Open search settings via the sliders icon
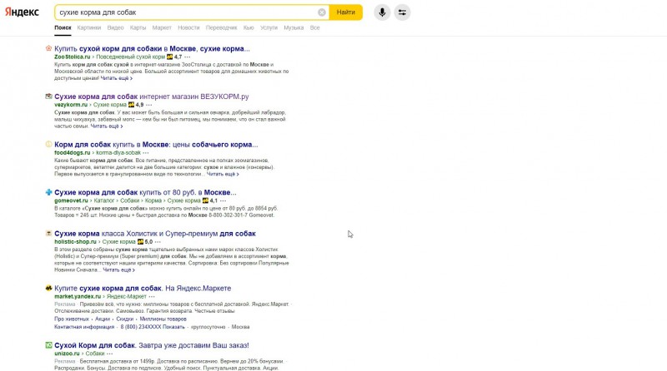 pos(402,12)
